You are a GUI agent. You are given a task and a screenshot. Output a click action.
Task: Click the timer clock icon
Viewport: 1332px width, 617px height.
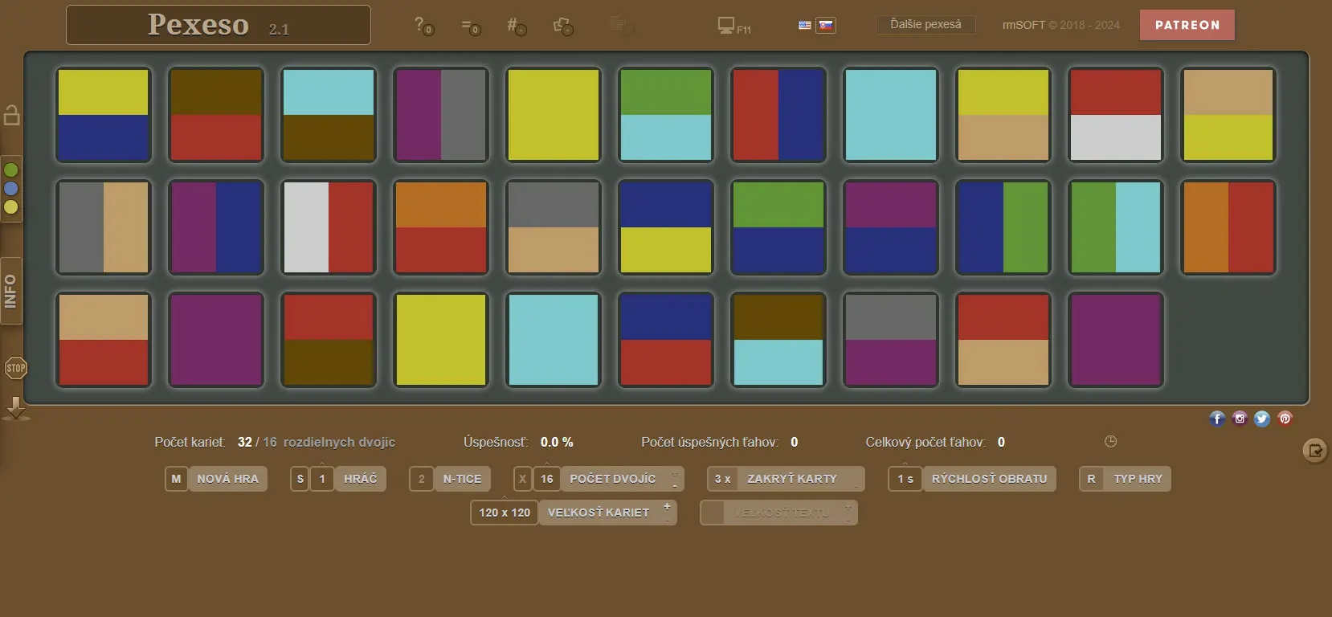point(1110,441)
